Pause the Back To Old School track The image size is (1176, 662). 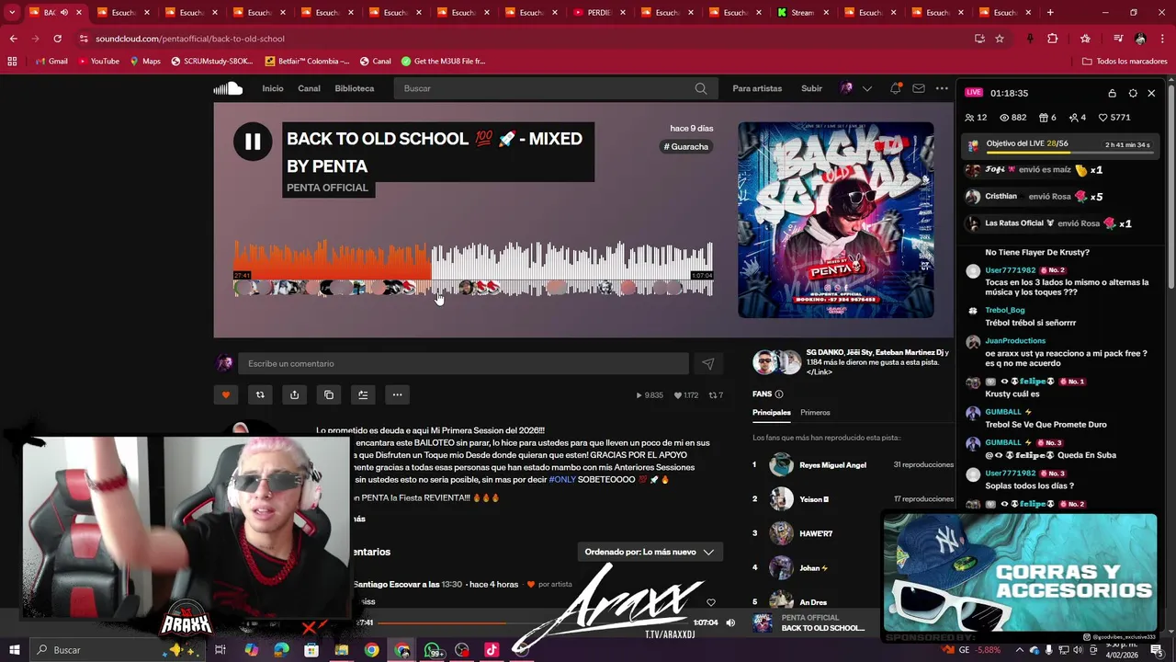(x=253, y=142)
